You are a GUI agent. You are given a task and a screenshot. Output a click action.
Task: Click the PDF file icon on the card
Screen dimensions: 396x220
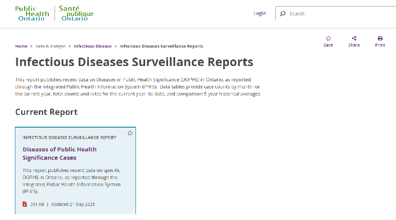[x=25, y=204]
